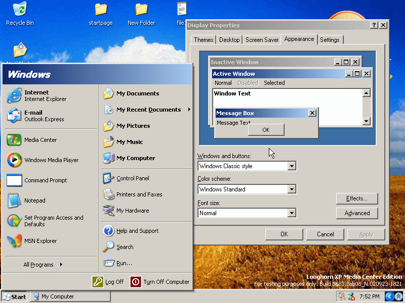Launch MSN Explorer butterfly icon
This screenshot has height=303, width=405.
(x=14, y=241)
